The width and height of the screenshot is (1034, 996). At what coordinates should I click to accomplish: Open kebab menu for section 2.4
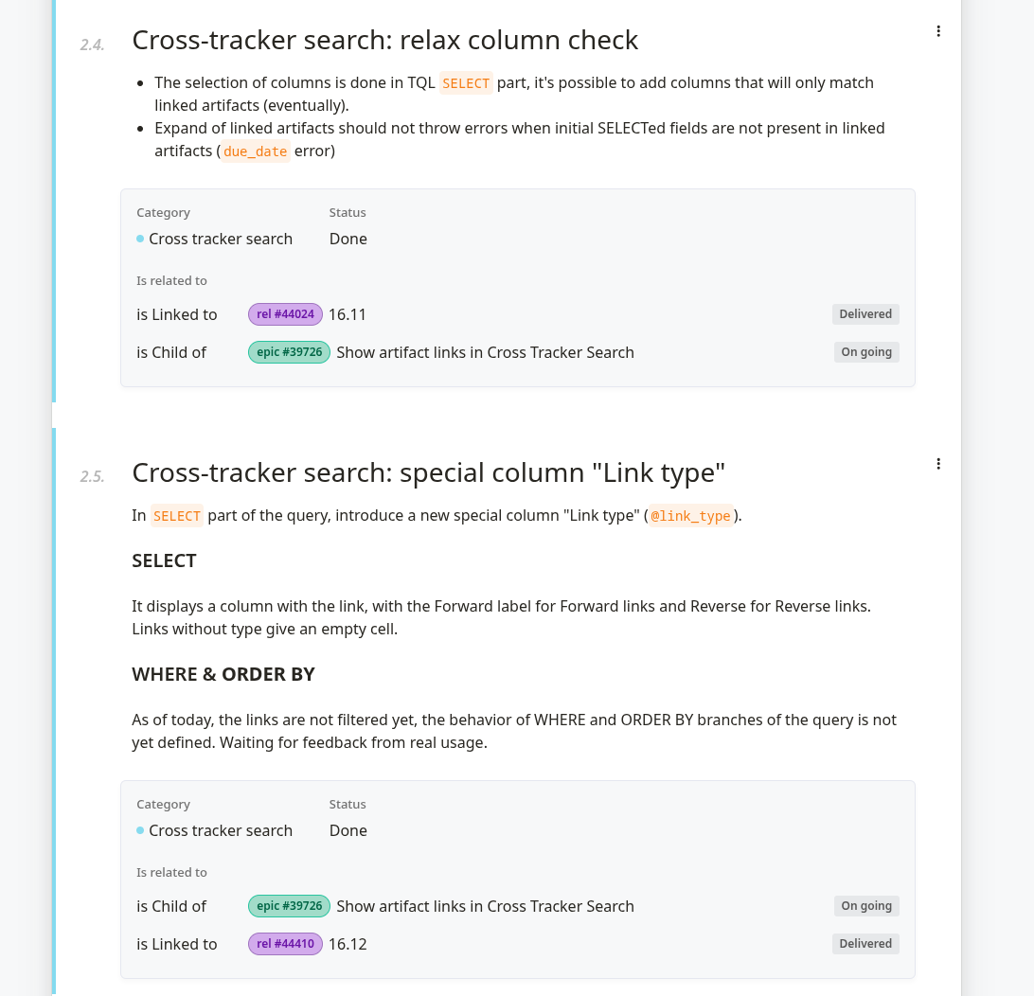(x=938, y=31)
